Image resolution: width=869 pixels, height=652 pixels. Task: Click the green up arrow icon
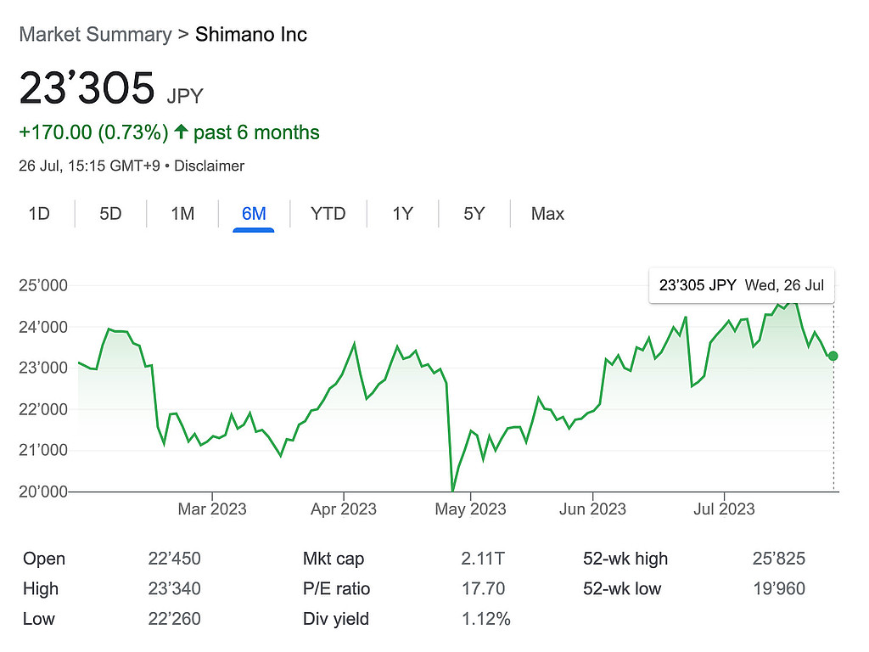click(181, 132)
